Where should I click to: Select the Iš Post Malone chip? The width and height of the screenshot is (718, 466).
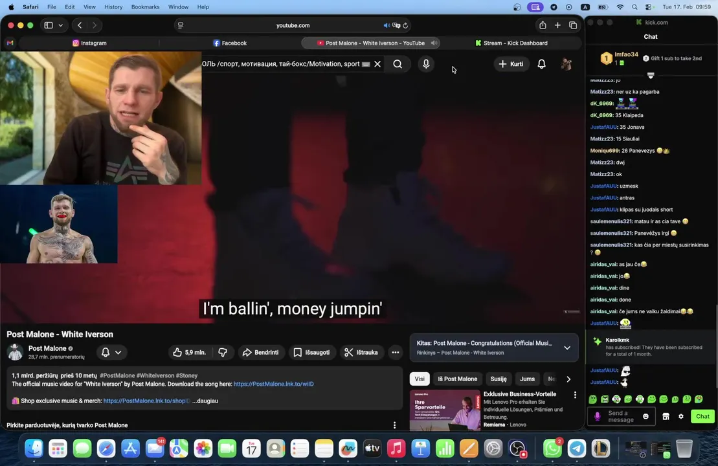point(458,379)
